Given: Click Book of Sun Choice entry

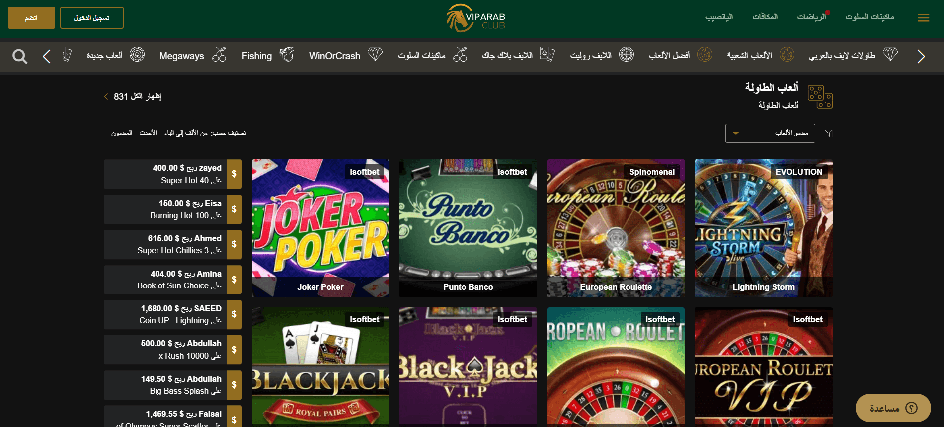Looking at the screenshot, I should [172, 280].
